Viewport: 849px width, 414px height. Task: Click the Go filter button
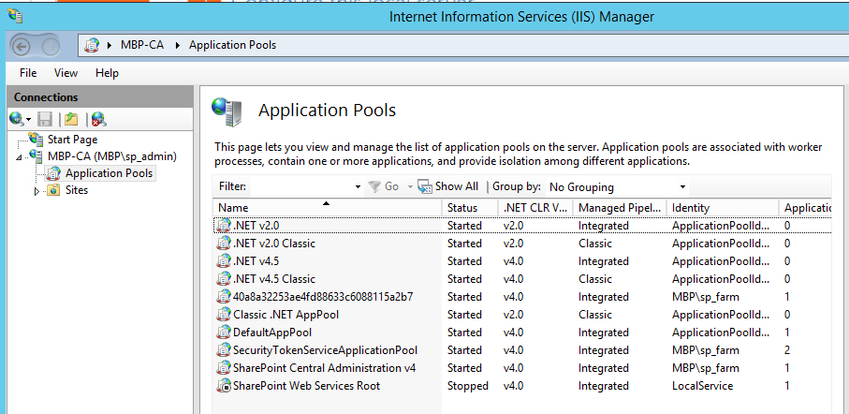[x=384, y=186]
